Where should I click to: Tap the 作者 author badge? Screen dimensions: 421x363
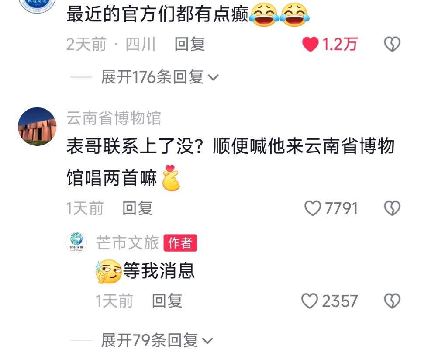pos(180,243)
